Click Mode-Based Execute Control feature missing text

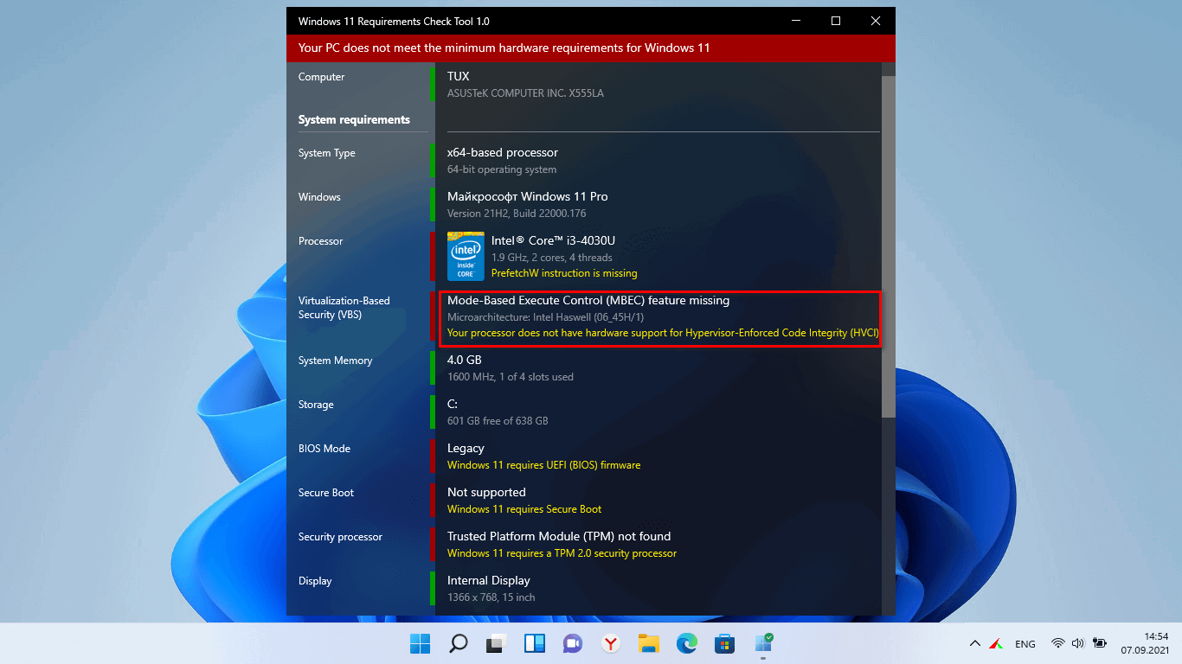click(588, 300)
